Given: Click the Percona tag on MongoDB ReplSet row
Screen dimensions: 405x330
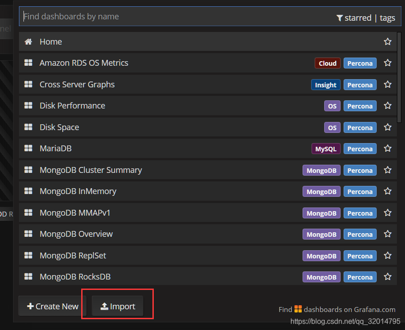Looking at the screenshot, I should [x=360, y=256].
